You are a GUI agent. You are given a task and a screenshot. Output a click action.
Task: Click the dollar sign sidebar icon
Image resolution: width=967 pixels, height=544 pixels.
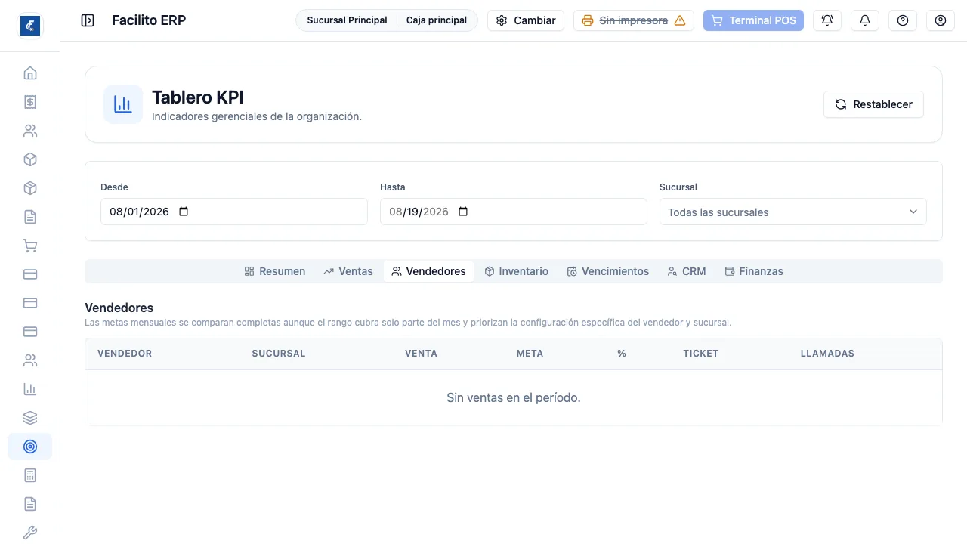tap(30, 102)
